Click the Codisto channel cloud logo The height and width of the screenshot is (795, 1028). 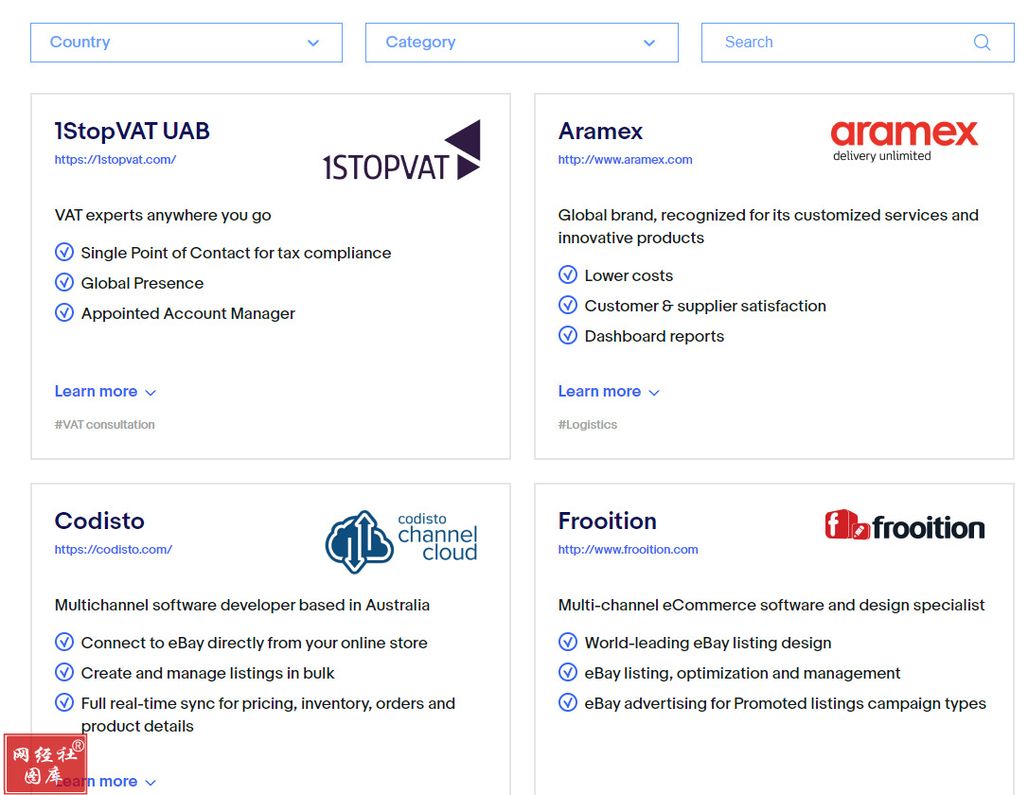(x=401, y=541)
